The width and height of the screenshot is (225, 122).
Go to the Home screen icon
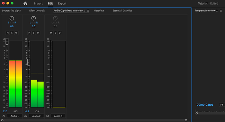[25, 3]
